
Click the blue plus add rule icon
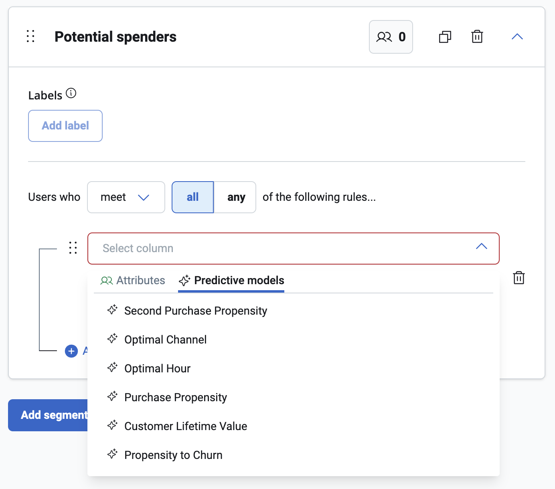(x=71, y=351)
